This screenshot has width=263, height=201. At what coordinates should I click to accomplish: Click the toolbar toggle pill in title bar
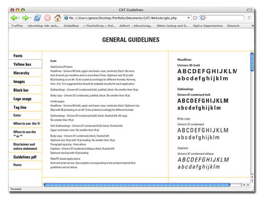[x=250, y=10]
